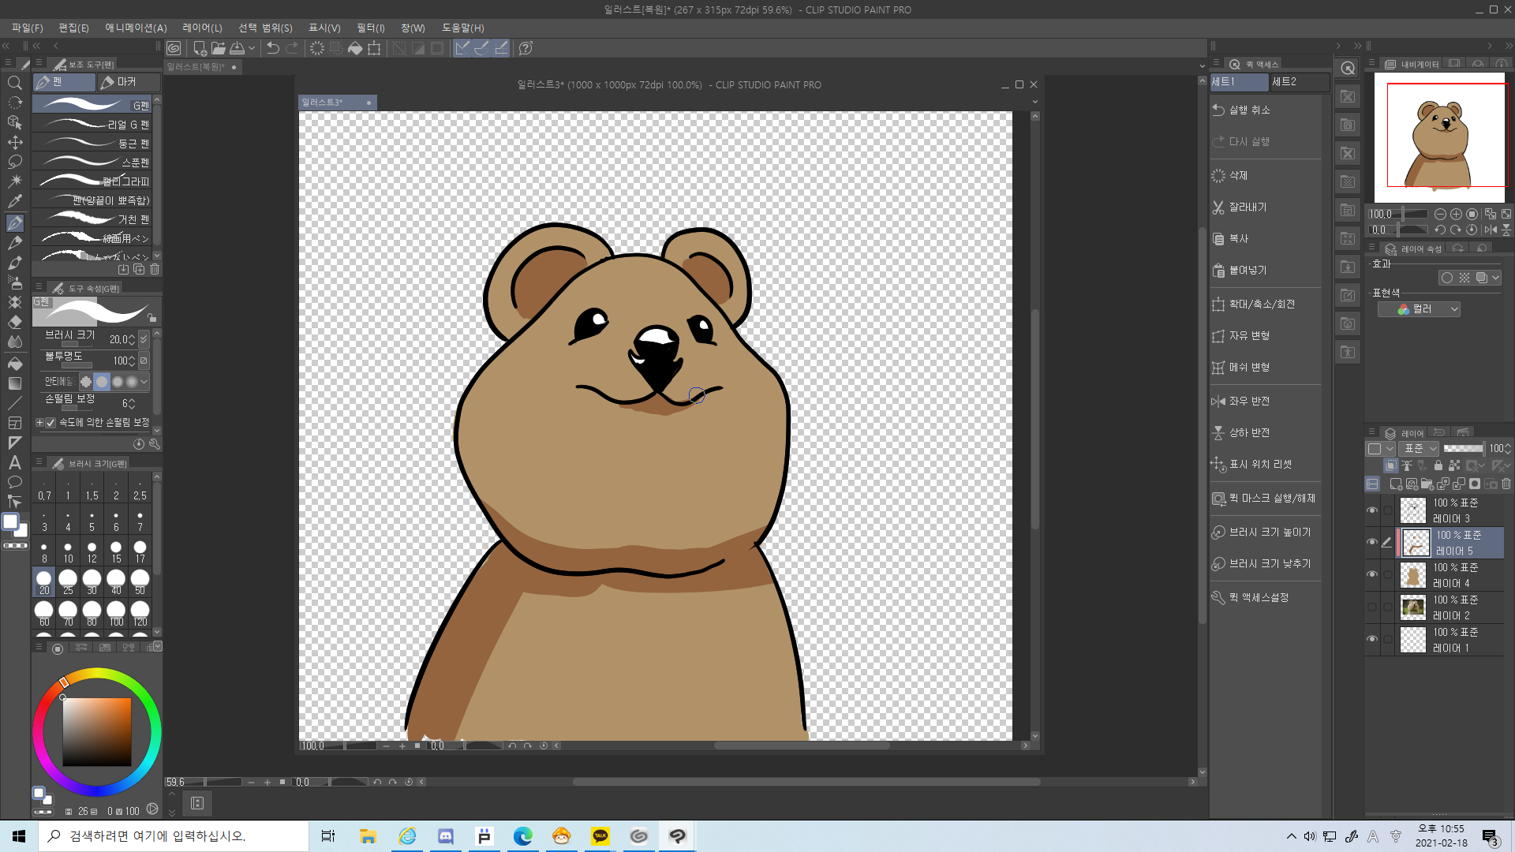The height and width of the screenshot is (852, 1515).
Task: Select the Eraser tool
Action: tap(15, 321)
